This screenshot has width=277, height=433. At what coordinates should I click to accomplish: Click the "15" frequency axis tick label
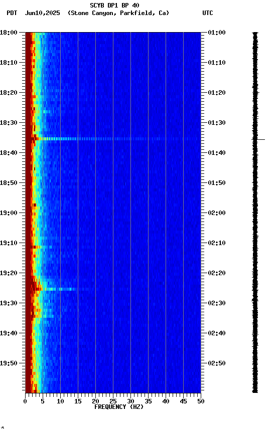click(x=78, y=401)
